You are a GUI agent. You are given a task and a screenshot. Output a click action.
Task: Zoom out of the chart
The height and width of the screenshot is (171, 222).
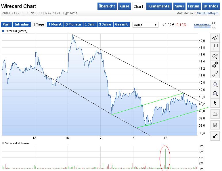tap(215, 93)
